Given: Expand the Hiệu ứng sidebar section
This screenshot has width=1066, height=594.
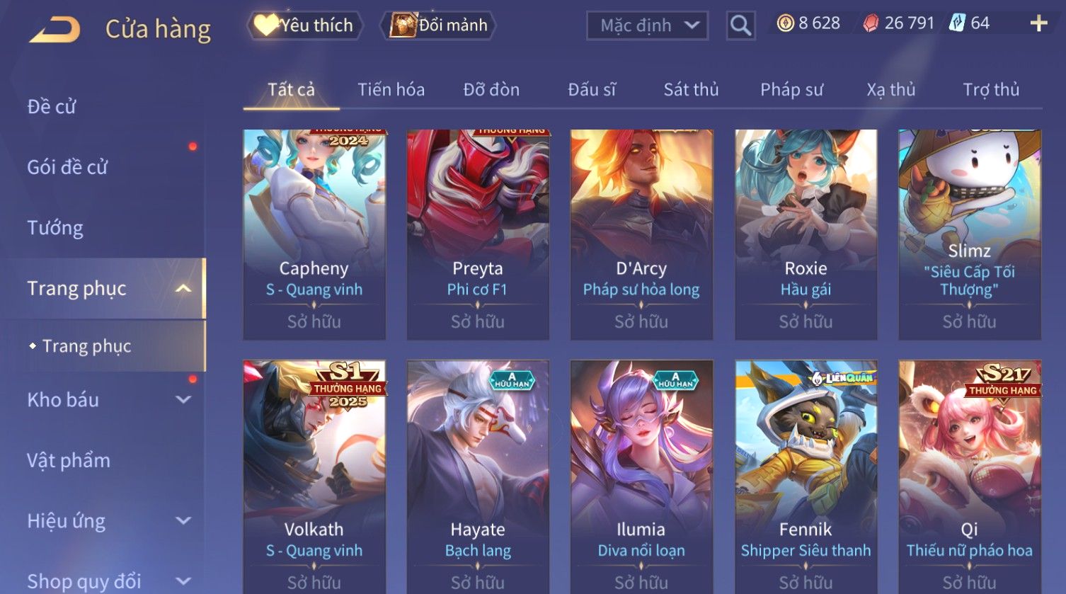Looking at the screenshot, I should pos(183,521).
